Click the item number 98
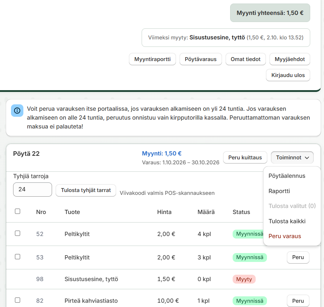Viewport: 324px width, 307px height. [x=40, y=279]
